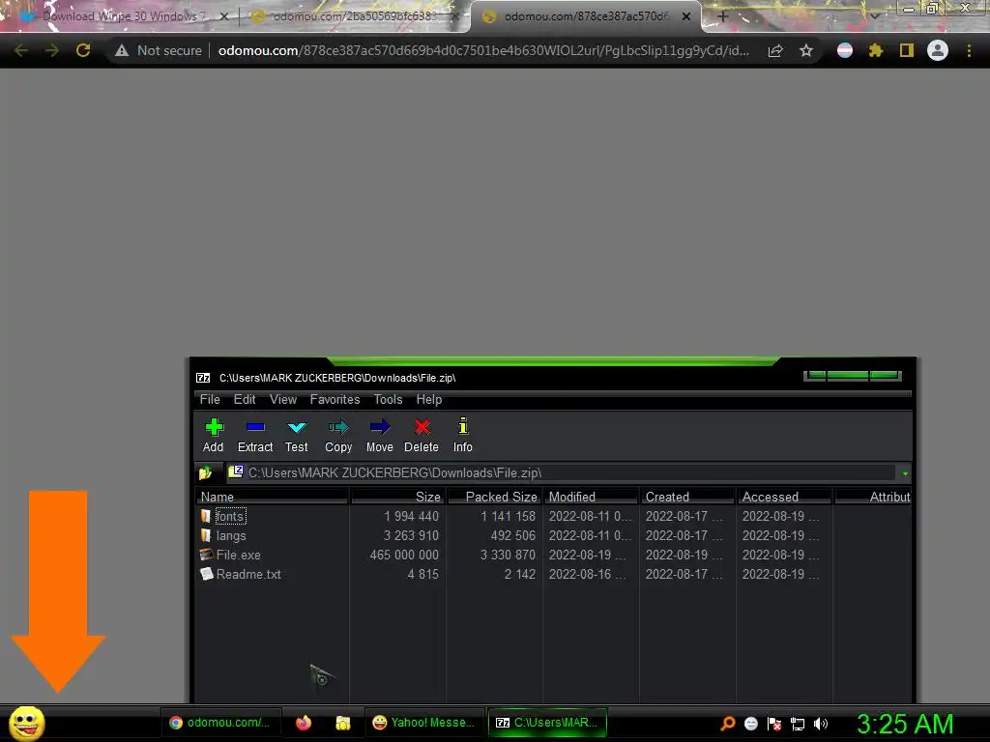The width and height of the screenshot is (990, 742).
Task: Click the striped extension icon in toolbar
Action: (845, 50)
